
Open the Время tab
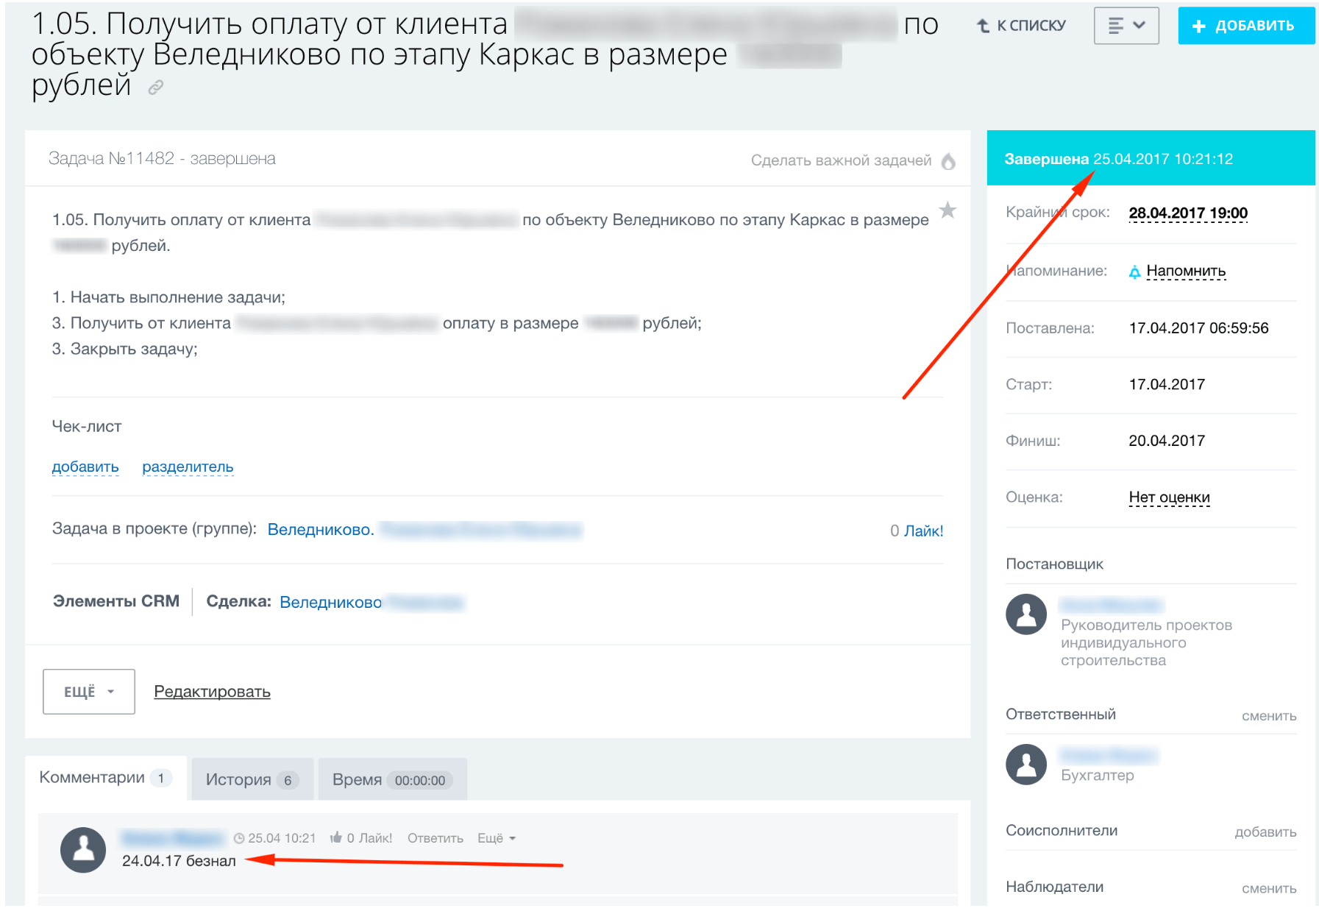coord(391,779)
